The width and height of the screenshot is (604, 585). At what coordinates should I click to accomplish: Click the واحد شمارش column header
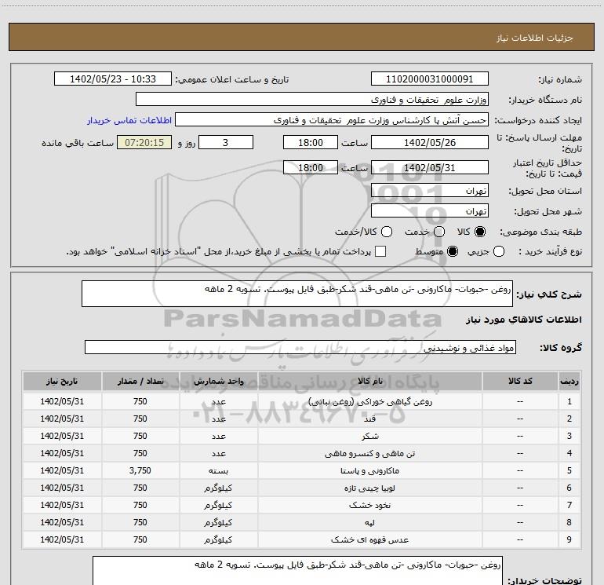click(218, 382)
